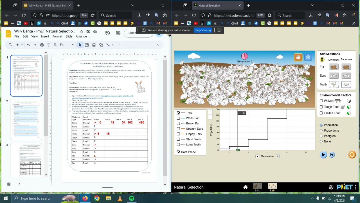Open the shape tool in Slides

(101, 45)
